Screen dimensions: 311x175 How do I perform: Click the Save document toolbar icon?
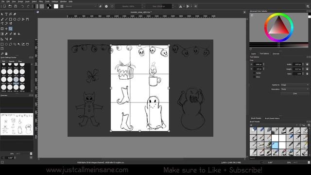coord(16,6)
